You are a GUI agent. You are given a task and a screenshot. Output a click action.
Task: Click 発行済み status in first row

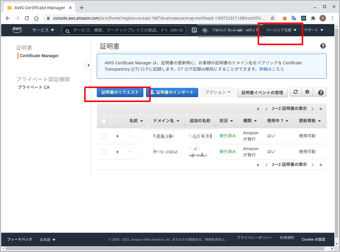pyautogui.click(x=227, y=136)
